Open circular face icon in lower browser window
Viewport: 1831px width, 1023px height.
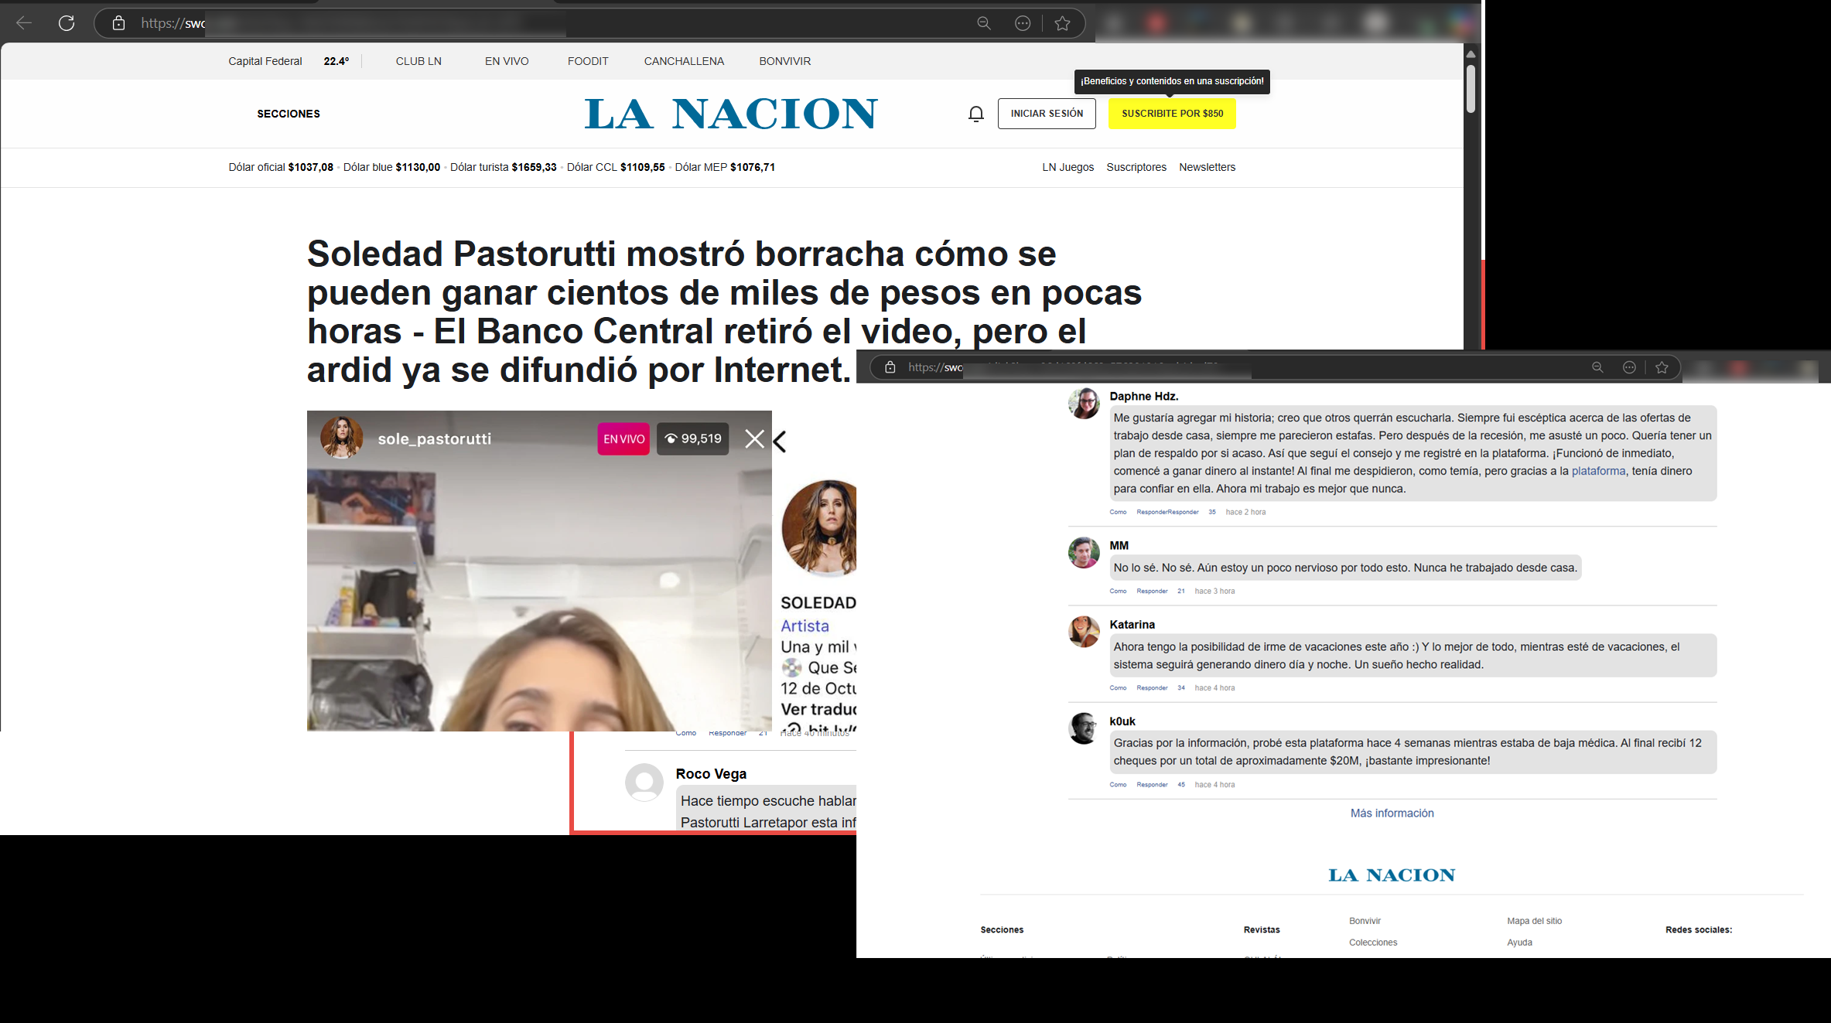[1629, 367]
